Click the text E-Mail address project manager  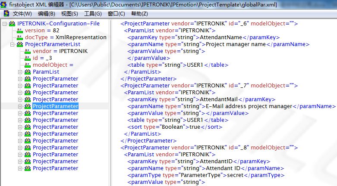[x=249, y=106]
